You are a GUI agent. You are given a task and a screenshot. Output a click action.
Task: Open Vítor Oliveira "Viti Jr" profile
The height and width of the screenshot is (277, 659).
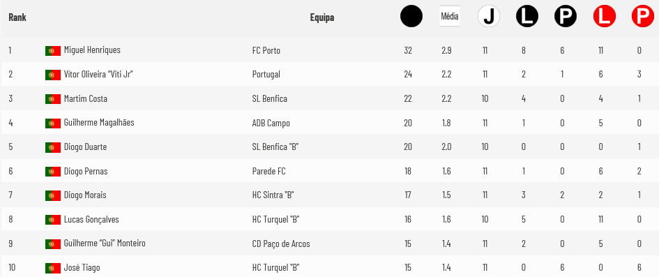(x=99, y=75)
